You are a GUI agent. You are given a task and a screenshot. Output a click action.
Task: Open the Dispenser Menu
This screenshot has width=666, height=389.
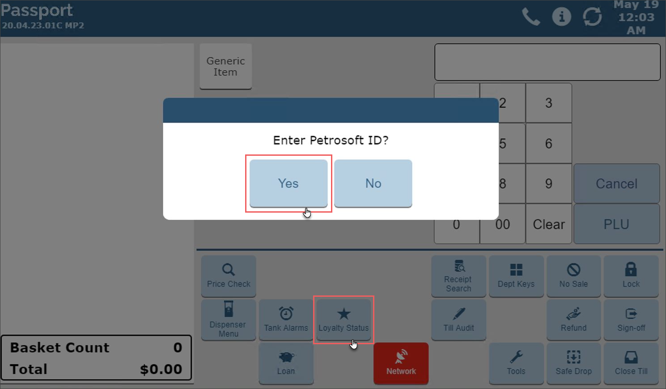(x=229, y=320)
